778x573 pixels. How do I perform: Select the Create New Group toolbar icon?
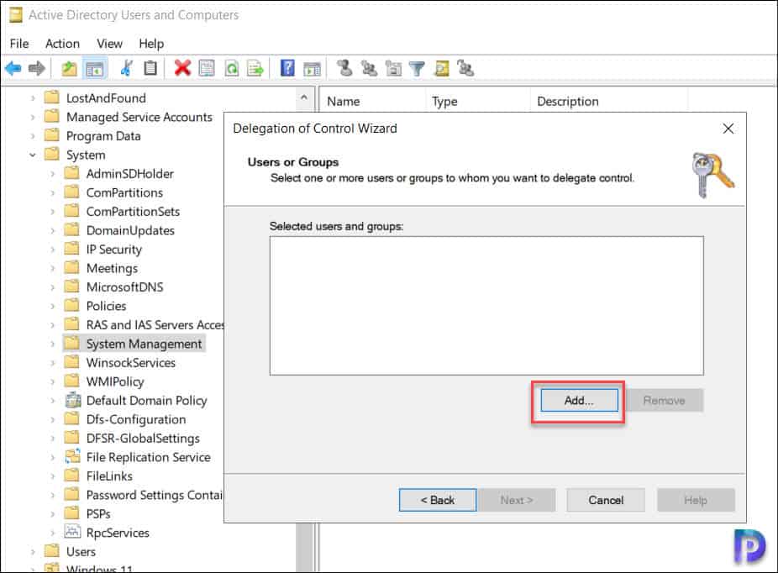click(x=370, y=68)
